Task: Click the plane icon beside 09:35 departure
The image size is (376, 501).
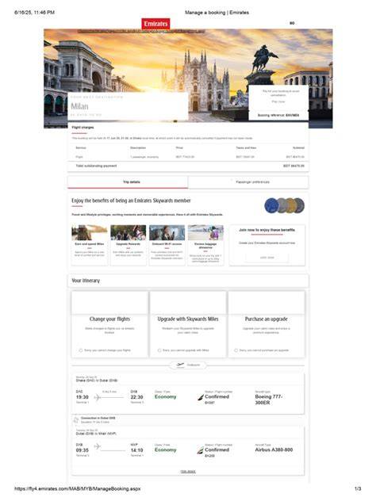Action: [x=98, y=446]
